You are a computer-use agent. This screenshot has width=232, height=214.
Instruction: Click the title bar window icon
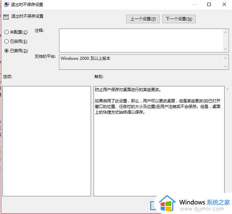[7, 4]
